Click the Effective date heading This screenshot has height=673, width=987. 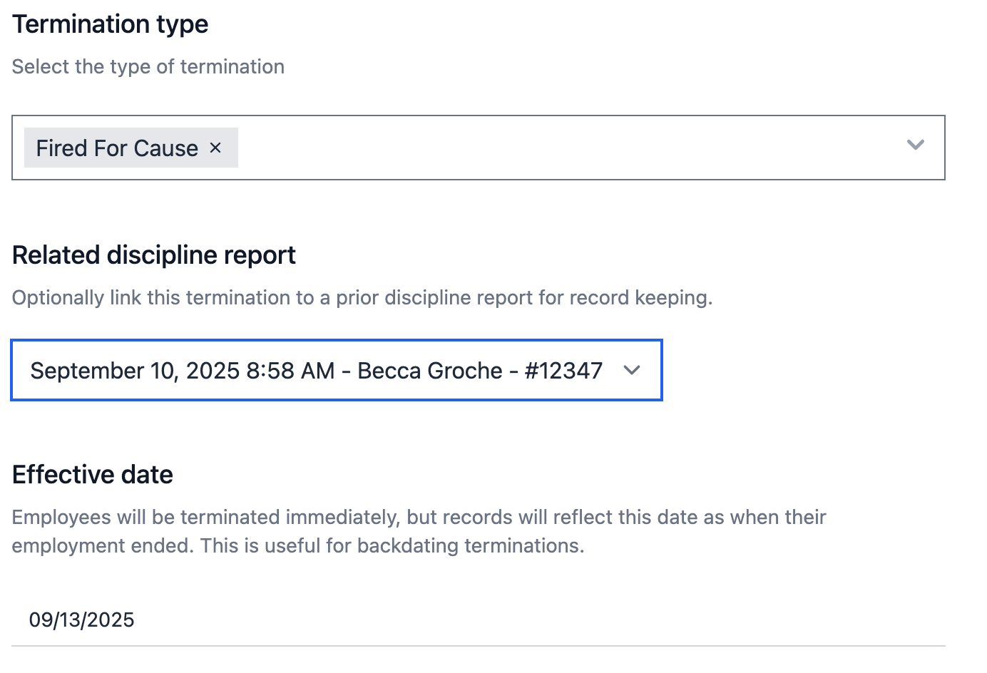coord(93,475)
